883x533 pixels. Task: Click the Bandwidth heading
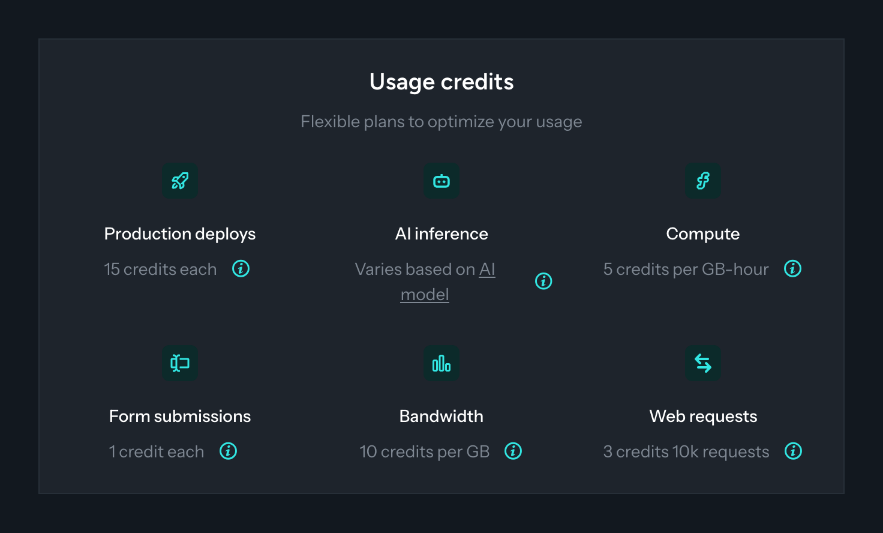tap(441, 417)
